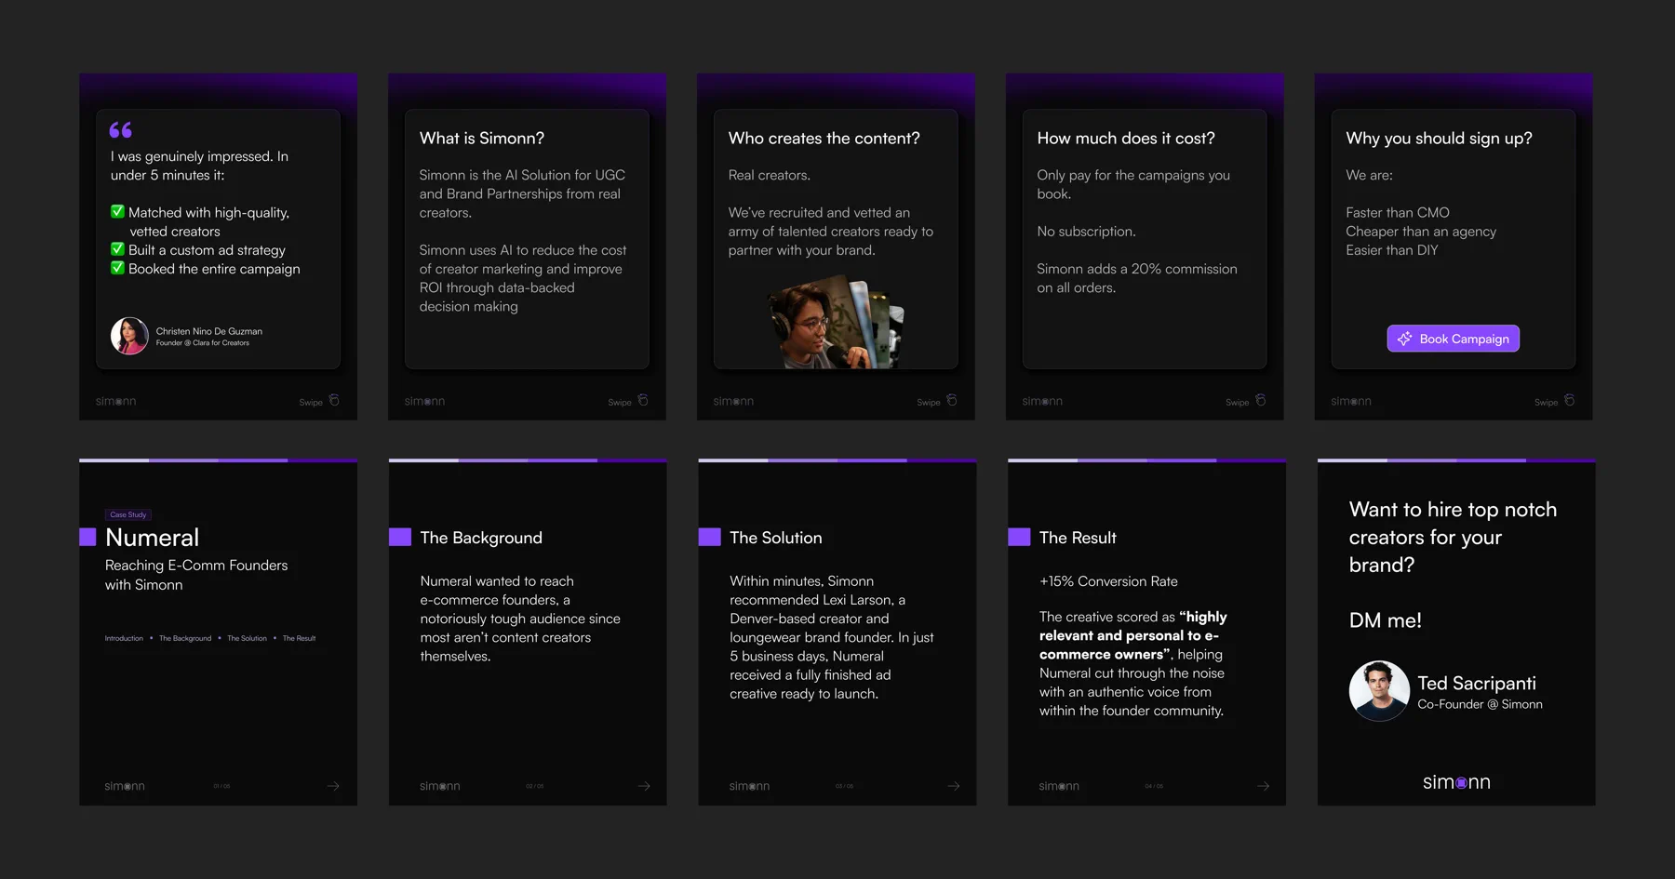Click the check beside "Booked the entire campaign"
This screenshot has height=879, width=1675.
pyautogui.click(x=117, y=268)
